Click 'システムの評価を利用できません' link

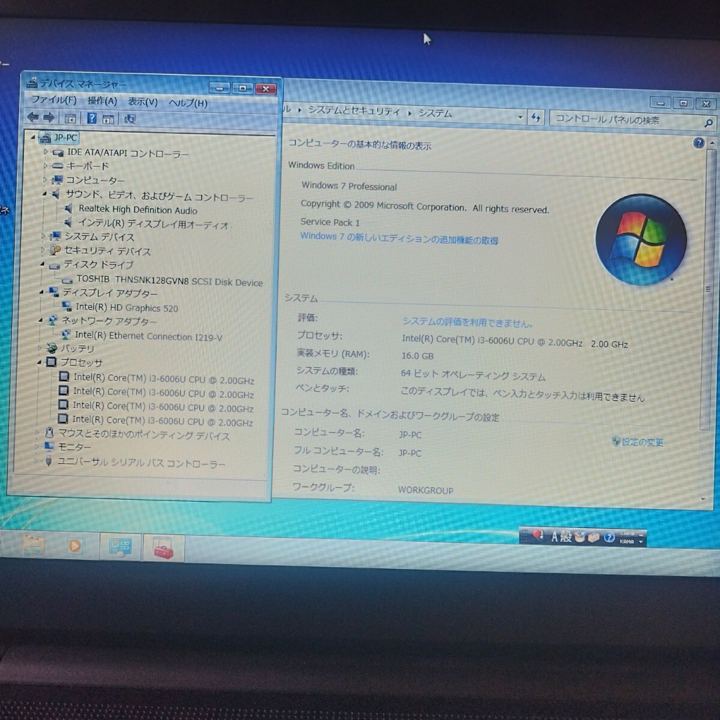pos(467,322)
